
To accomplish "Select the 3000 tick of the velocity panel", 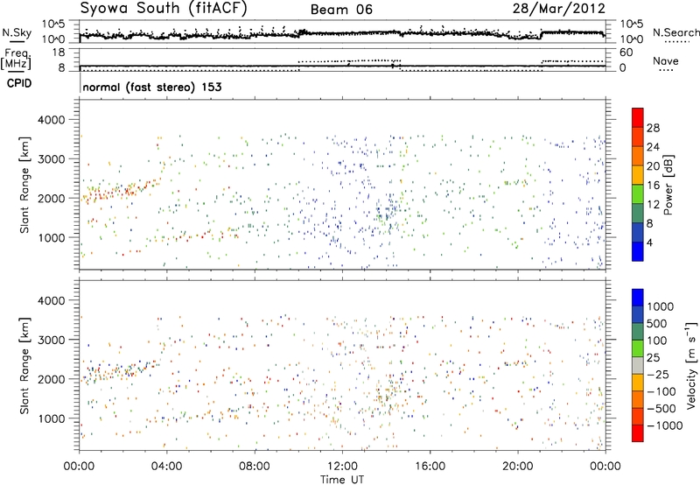I will 52,340.
